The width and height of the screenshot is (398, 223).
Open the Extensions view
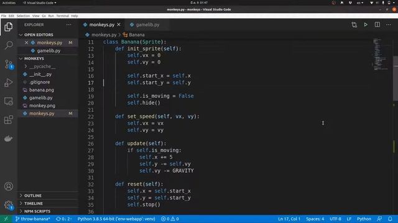(x=8, y=120)
